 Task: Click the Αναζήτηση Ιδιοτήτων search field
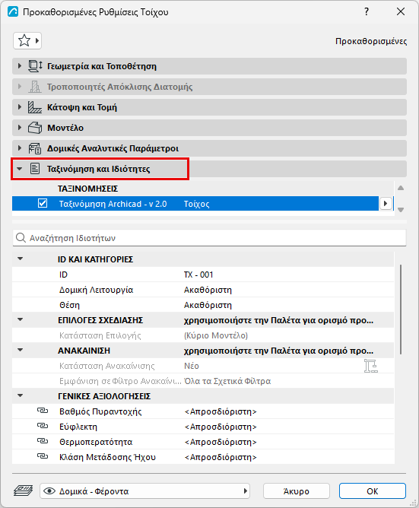tap(209, 238)
